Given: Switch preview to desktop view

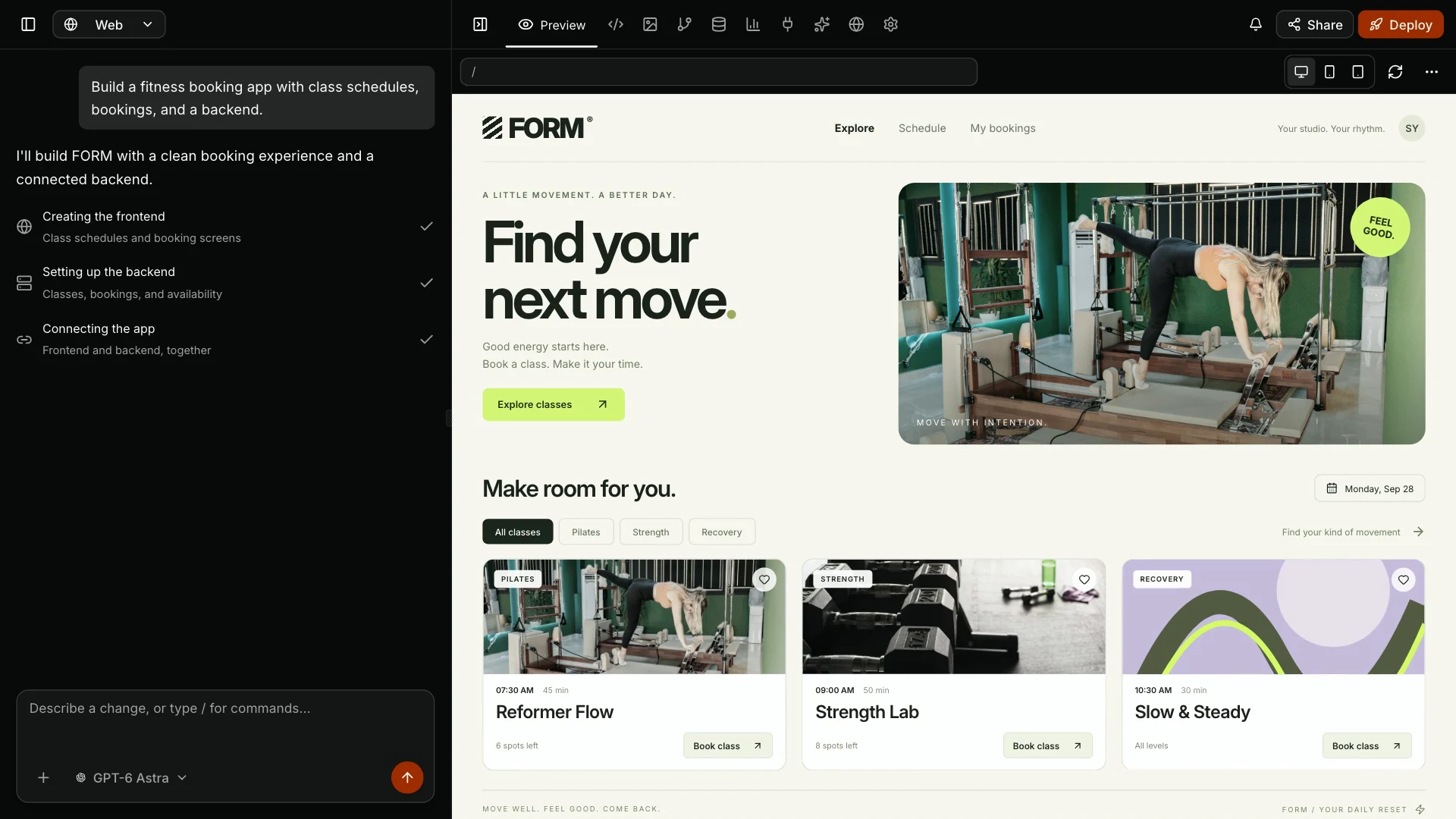Looking at the screenshot, I should [x=1301, y=71].
